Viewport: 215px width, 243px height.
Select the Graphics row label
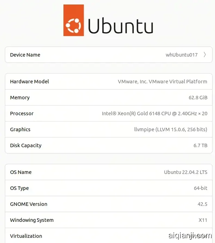(20, 129)
